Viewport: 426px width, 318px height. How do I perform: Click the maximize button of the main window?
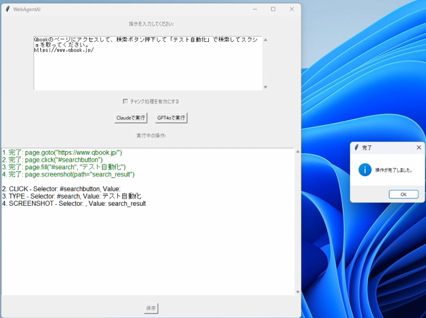[x=273, y=9]
